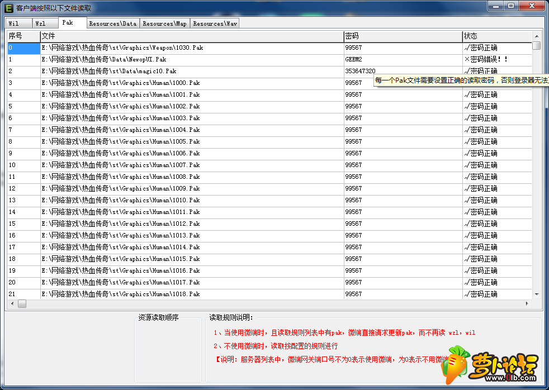Click the horizontal scrollbar thumb
This screenshot has width=549, height=390.
[22, 303]
